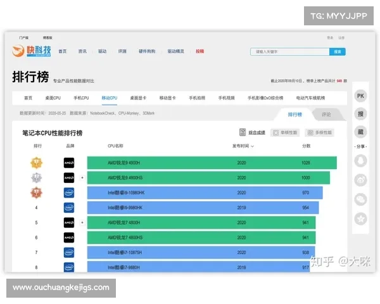Click the silver medal rank icon
Screen dimensions: 380x304
coord(36,178)
